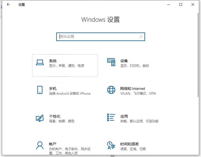Open the 系统 settings heading
The image size is (201, 157).
[x=53, y=61]
